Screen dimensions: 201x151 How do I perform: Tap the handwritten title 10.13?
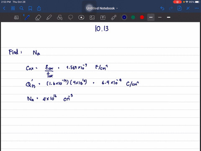pyautogui.click(x=102, y=29)
